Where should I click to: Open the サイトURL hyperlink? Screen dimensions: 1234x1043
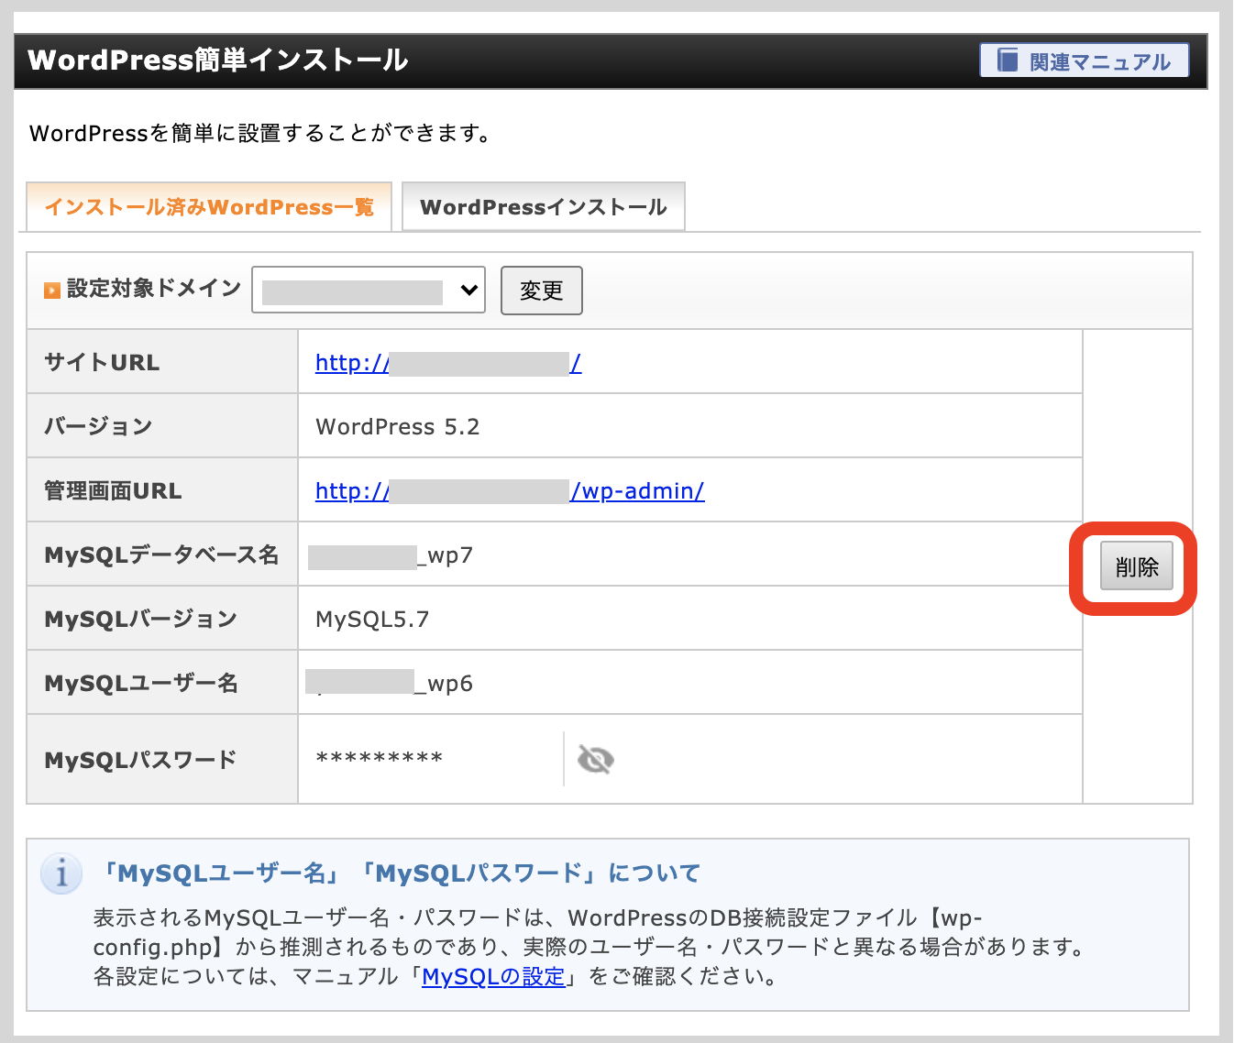pos(447,363)
